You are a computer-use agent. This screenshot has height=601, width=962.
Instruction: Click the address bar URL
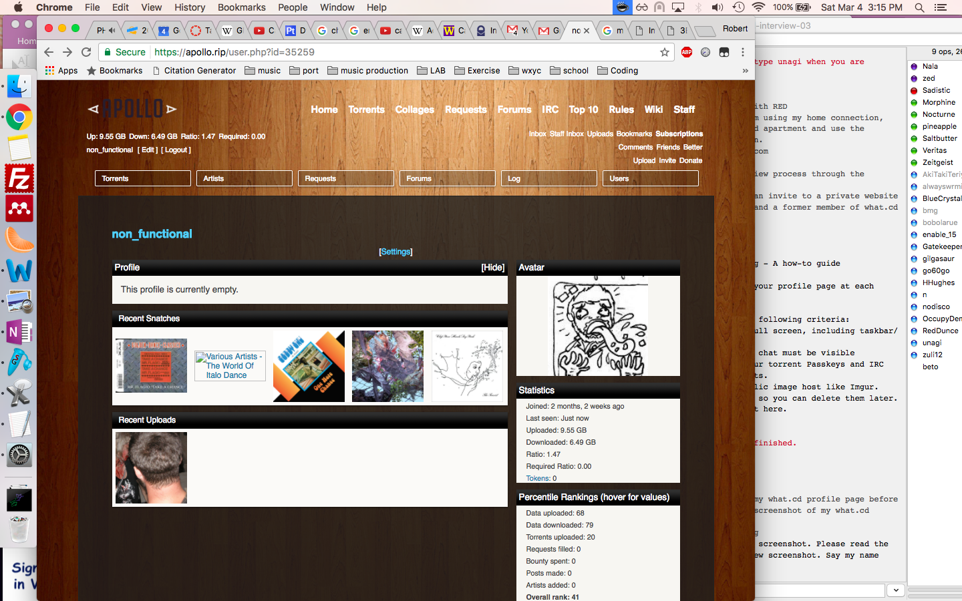[x=234, y=52]
